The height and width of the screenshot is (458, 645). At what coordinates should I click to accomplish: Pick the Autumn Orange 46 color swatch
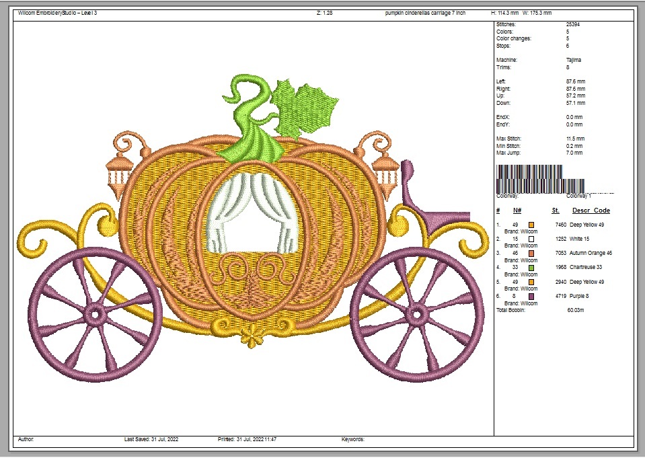531,254
